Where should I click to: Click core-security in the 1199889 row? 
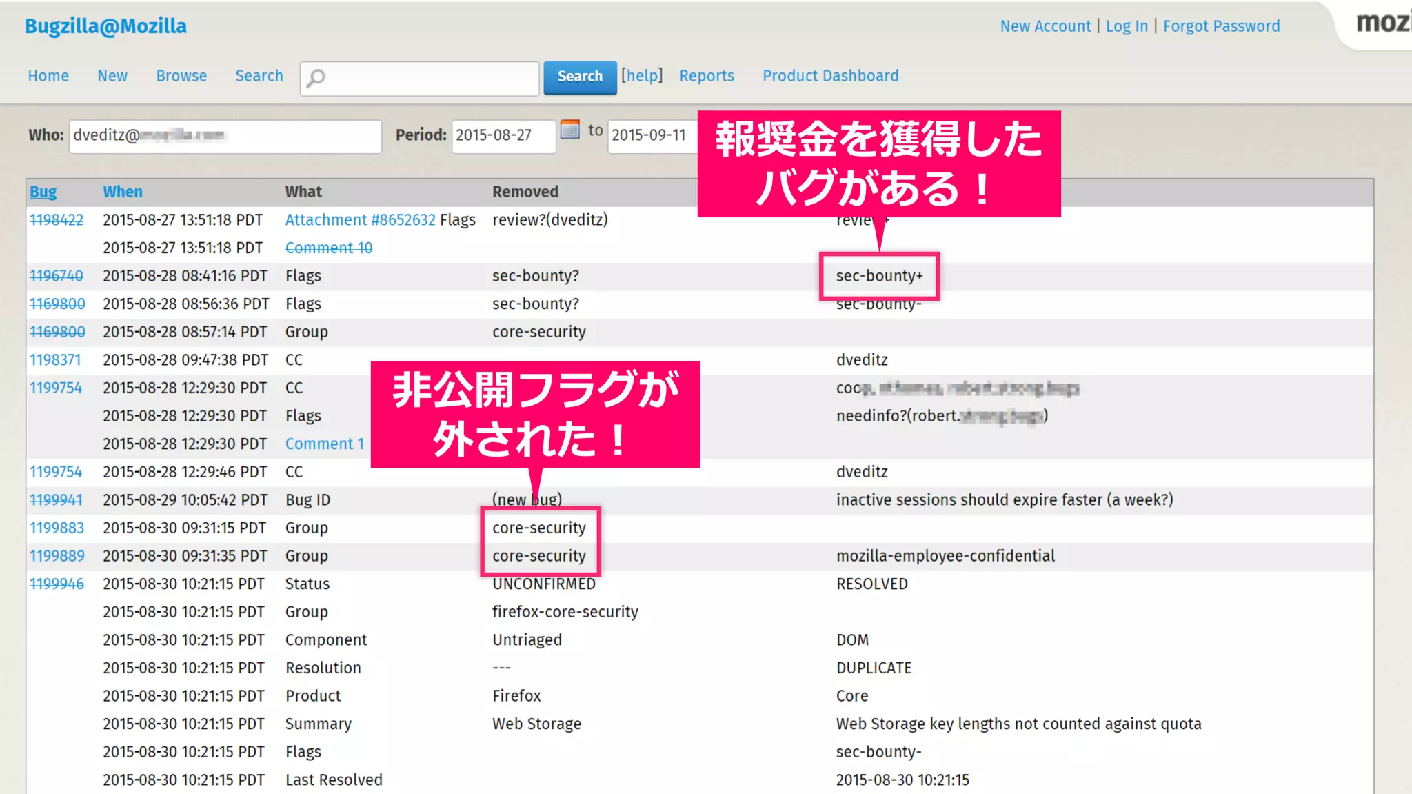click(x=538, y=556)
